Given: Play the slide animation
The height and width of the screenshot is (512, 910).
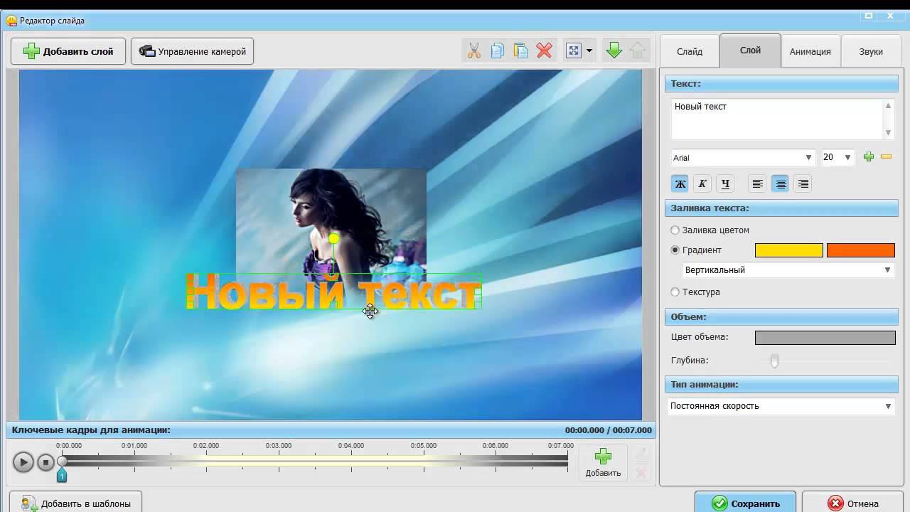Looking at the screenshot, I should click(23, 462).
